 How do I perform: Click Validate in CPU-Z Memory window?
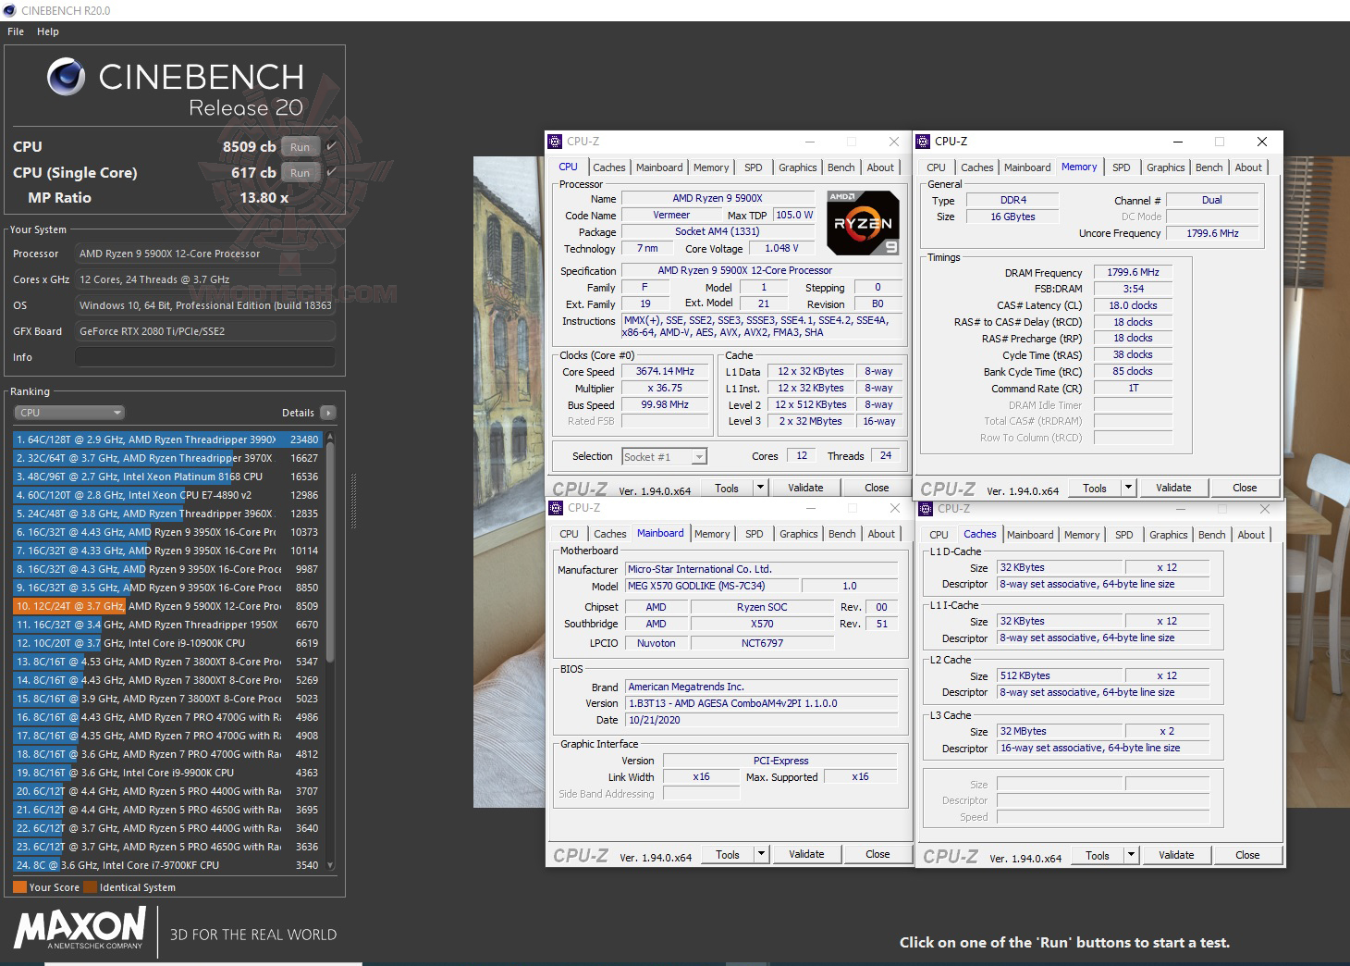click(1173, 488)
